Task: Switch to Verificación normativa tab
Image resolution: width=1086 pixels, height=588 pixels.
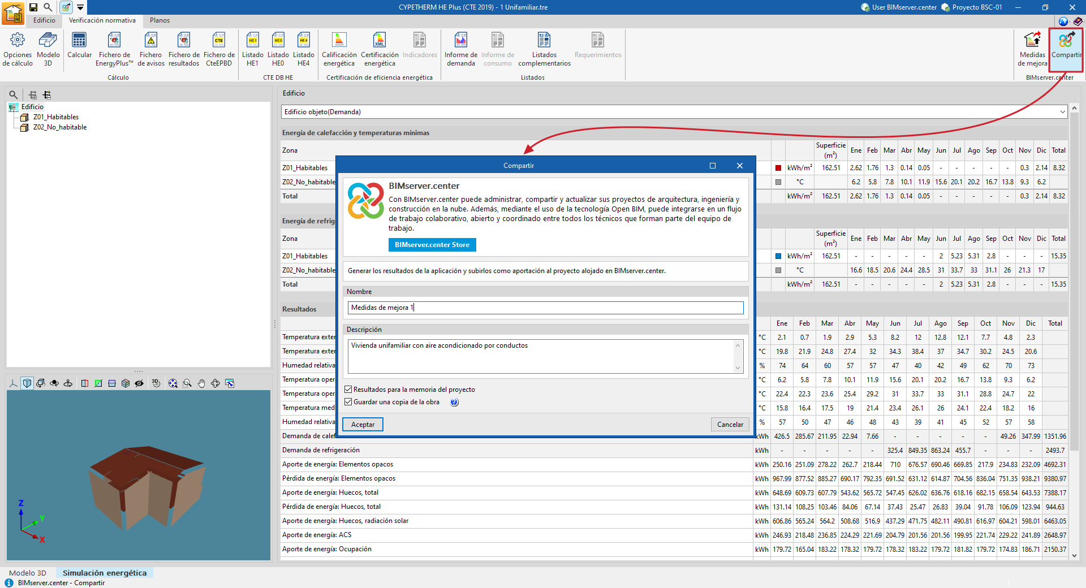Action: tap(102, 20)
